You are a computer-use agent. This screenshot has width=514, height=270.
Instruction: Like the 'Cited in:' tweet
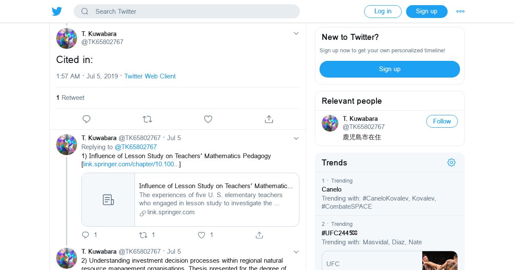208,119
